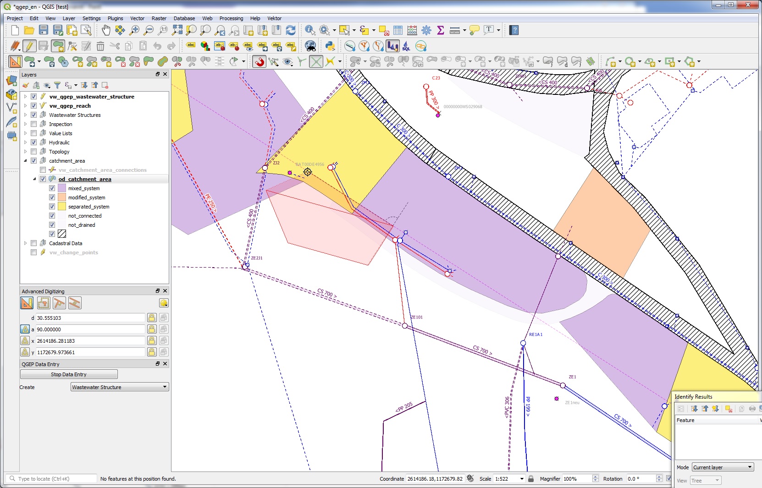Check the Cadastral Data group checkbox

pyautogui.click(x=33, y=243)
